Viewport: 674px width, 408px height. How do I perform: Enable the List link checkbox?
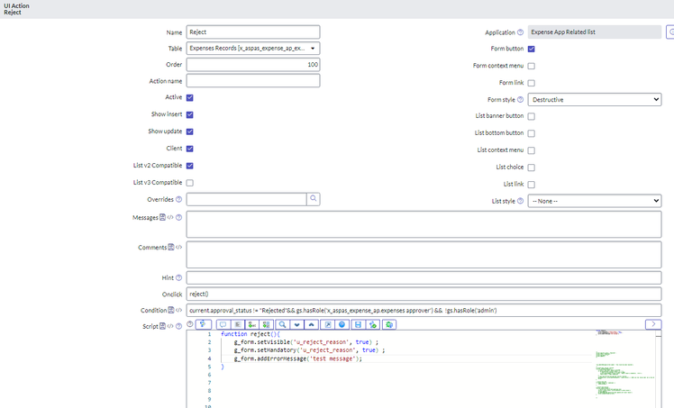tap(532, 185)
